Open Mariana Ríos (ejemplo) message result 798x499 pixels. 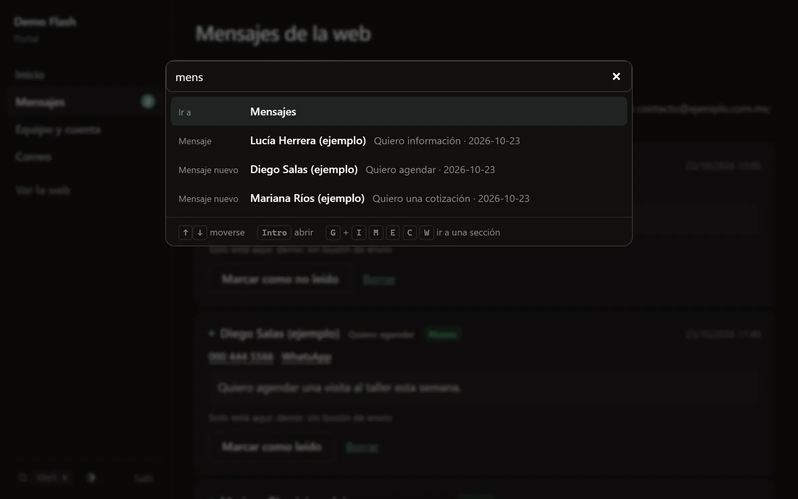pos(399,199)
